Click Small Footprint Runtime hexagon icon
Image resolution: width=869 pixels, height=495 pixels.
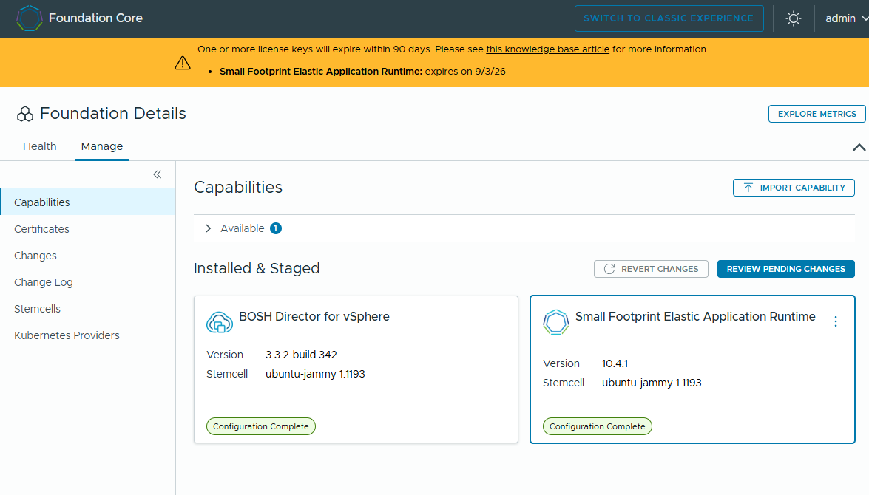tap(556, 322)
